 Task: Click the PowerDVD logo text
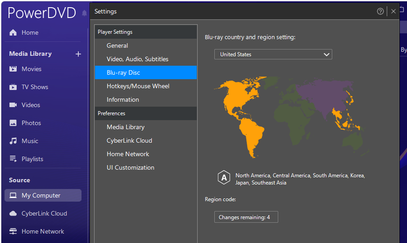[x=42, y=13]
